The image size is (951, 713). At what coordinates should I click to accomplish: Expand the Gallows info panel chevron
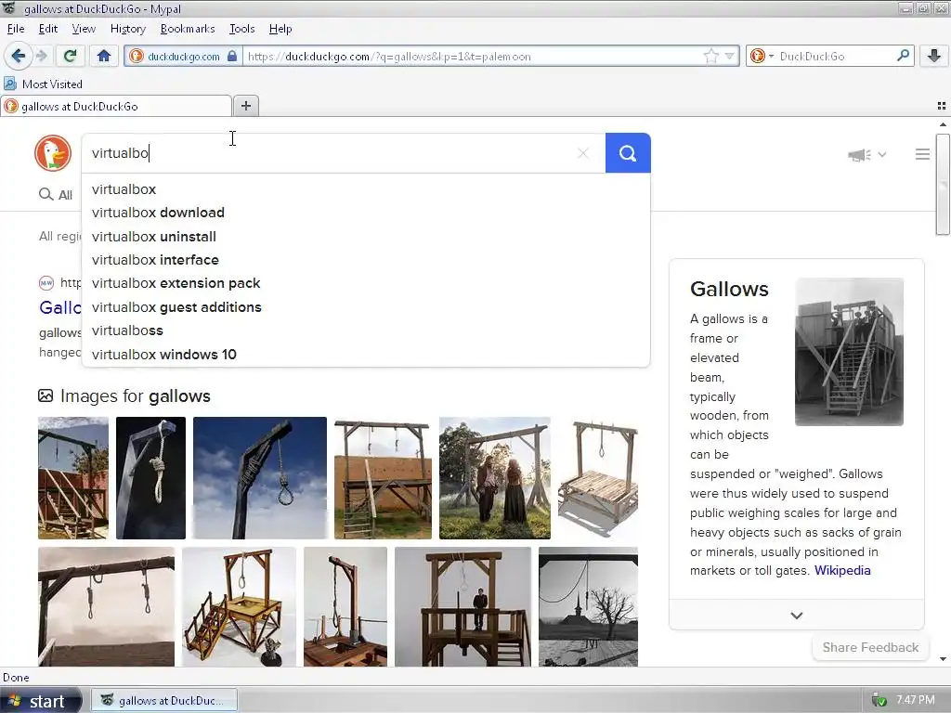pyautogui.click(x=796, y=616)
